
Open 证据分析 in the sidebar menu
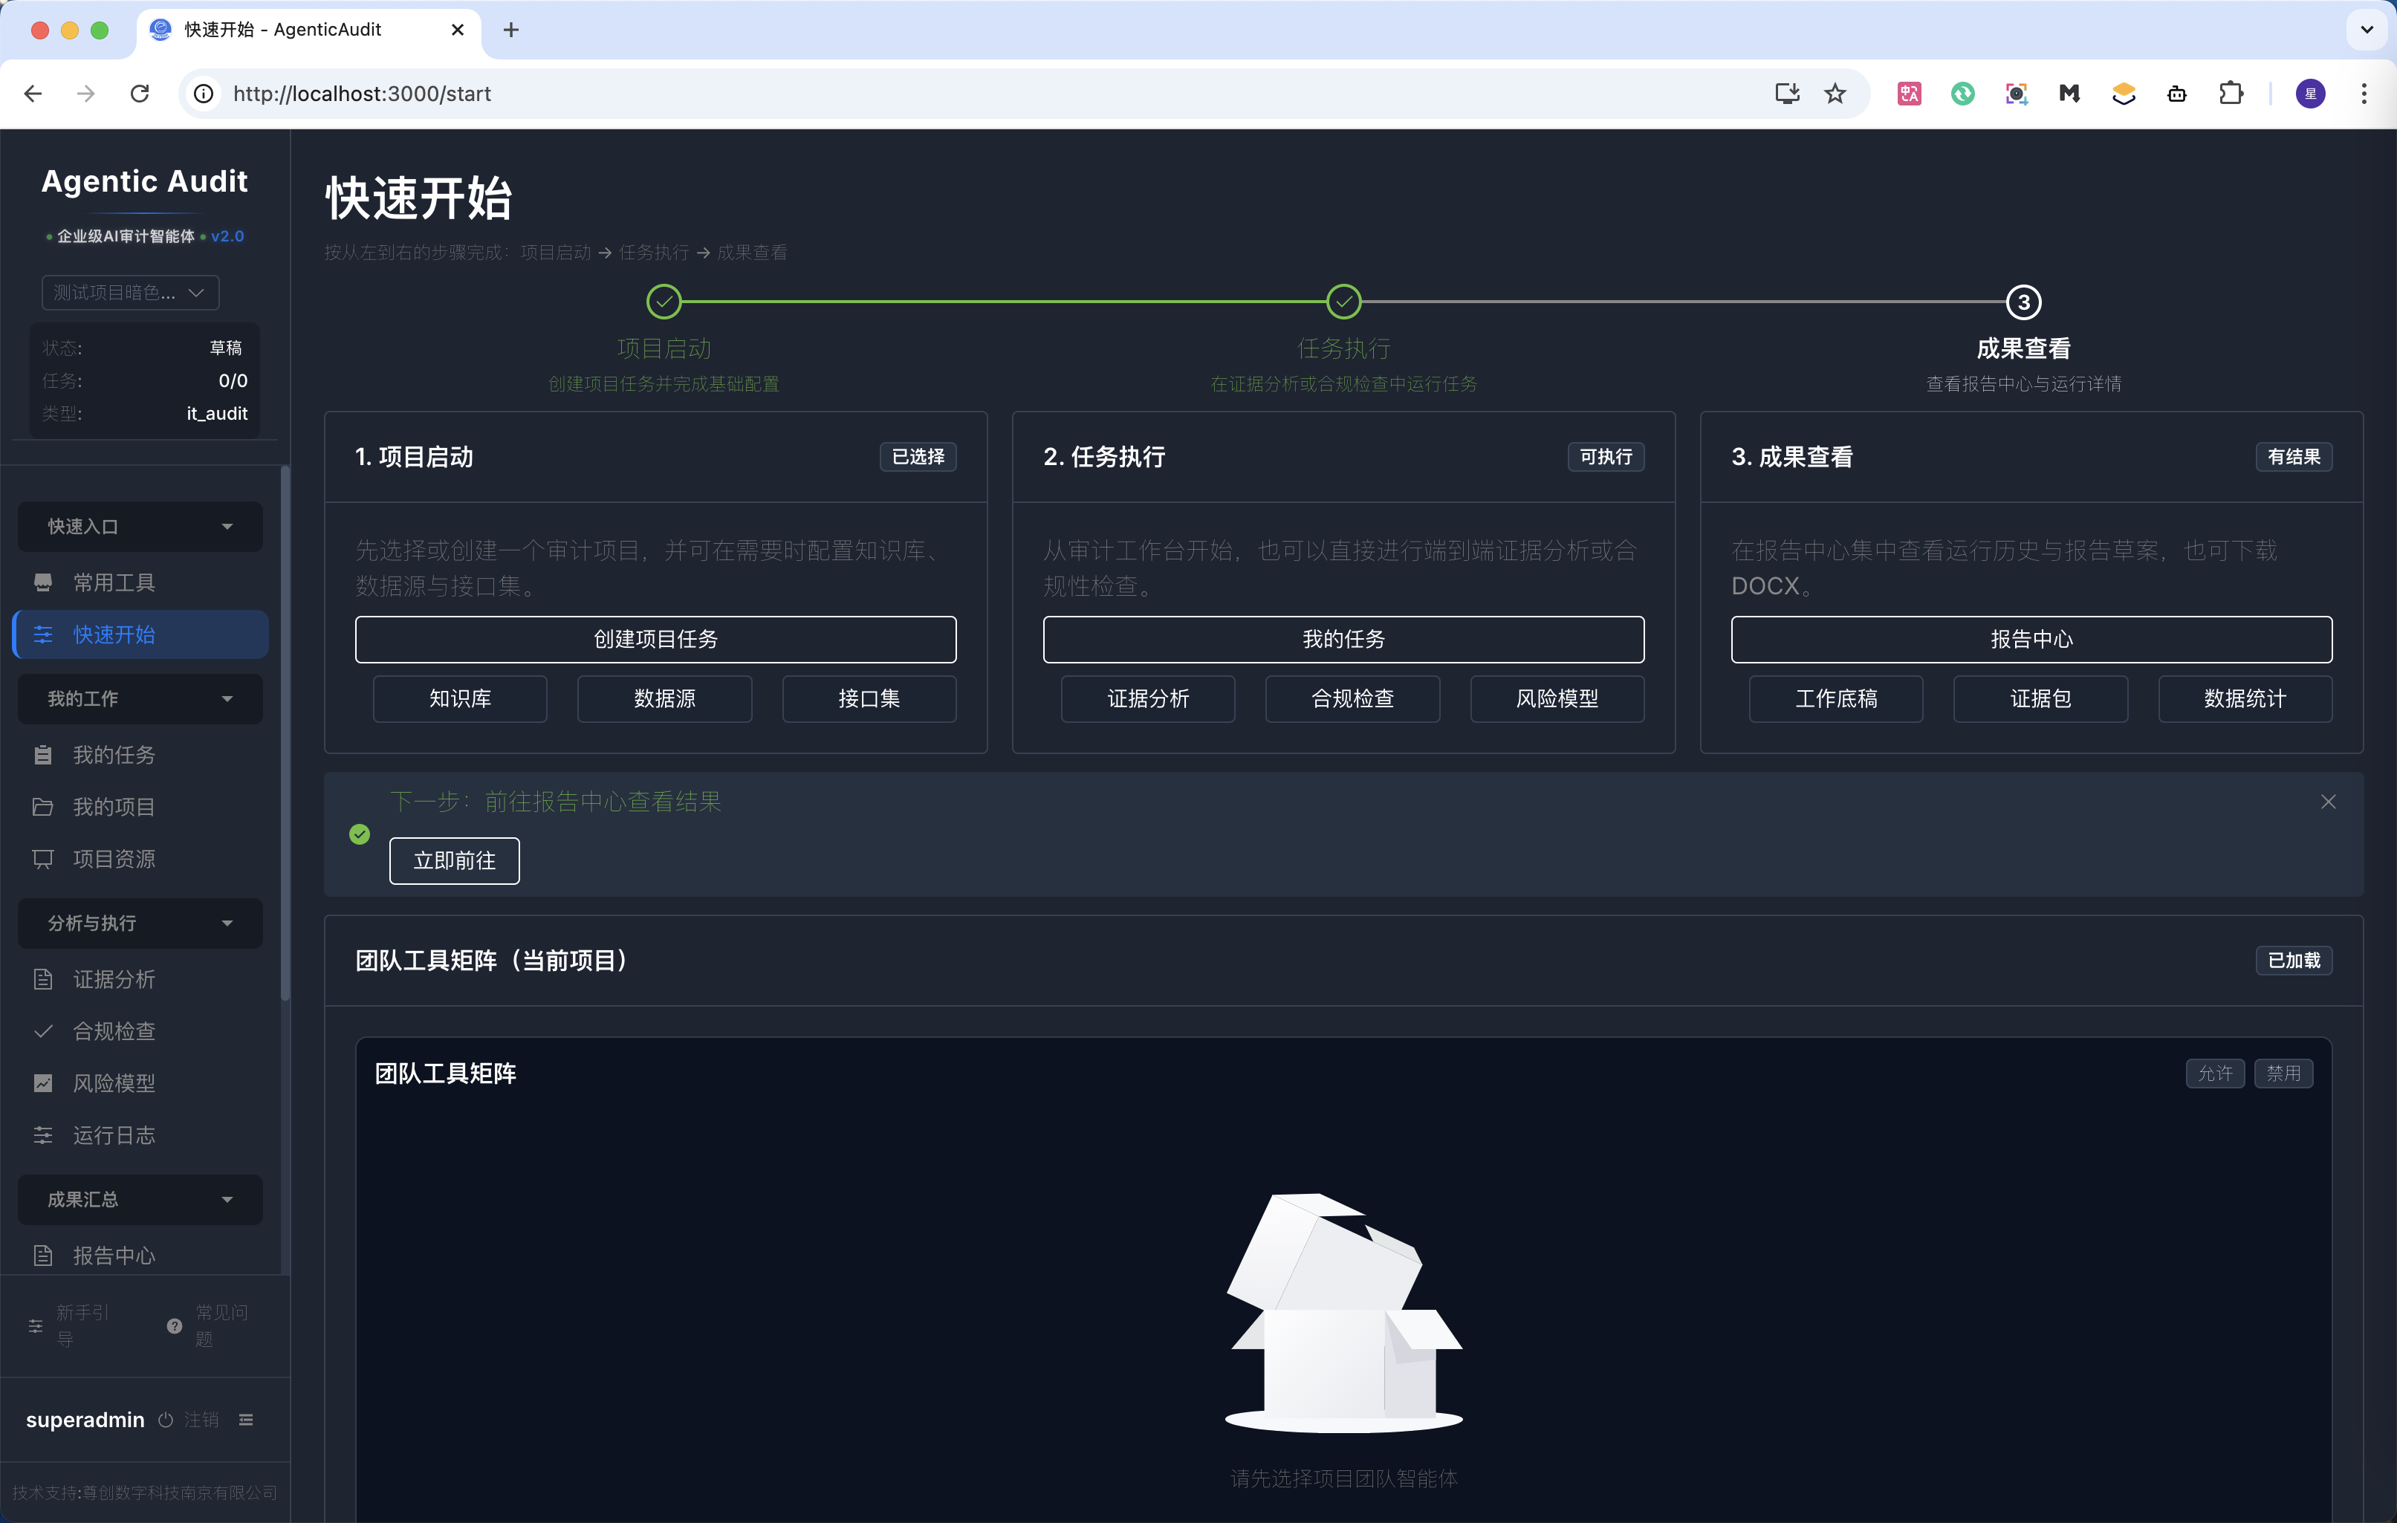coord(114,979)
